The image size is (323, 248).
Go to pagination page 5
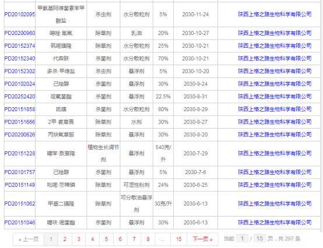[x=106, y=239]
